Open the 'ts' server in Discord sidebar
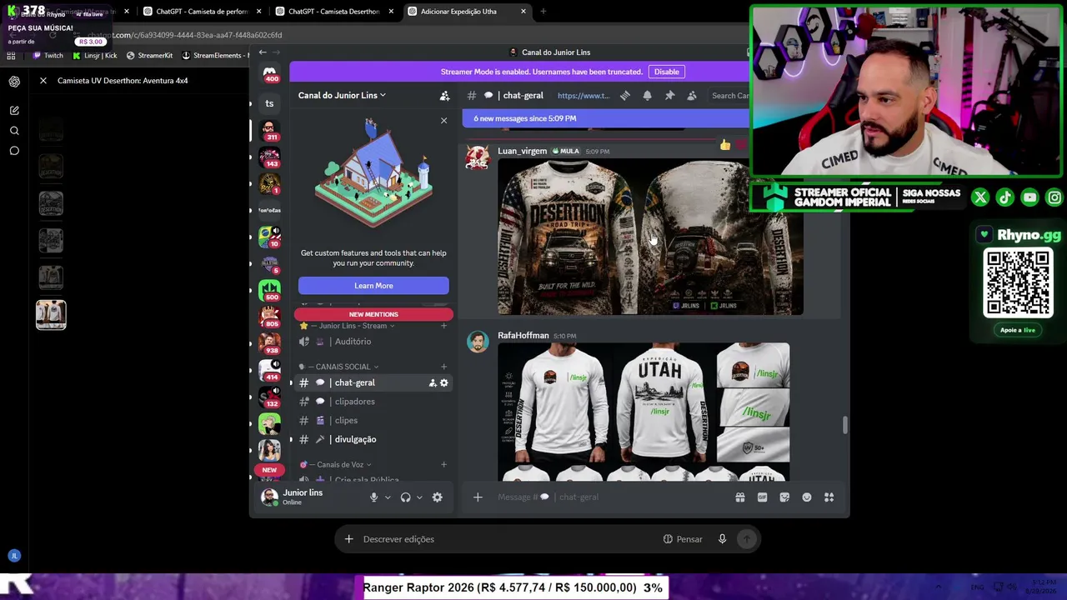This screenshot has height=600, width=1067. point(269,103)
